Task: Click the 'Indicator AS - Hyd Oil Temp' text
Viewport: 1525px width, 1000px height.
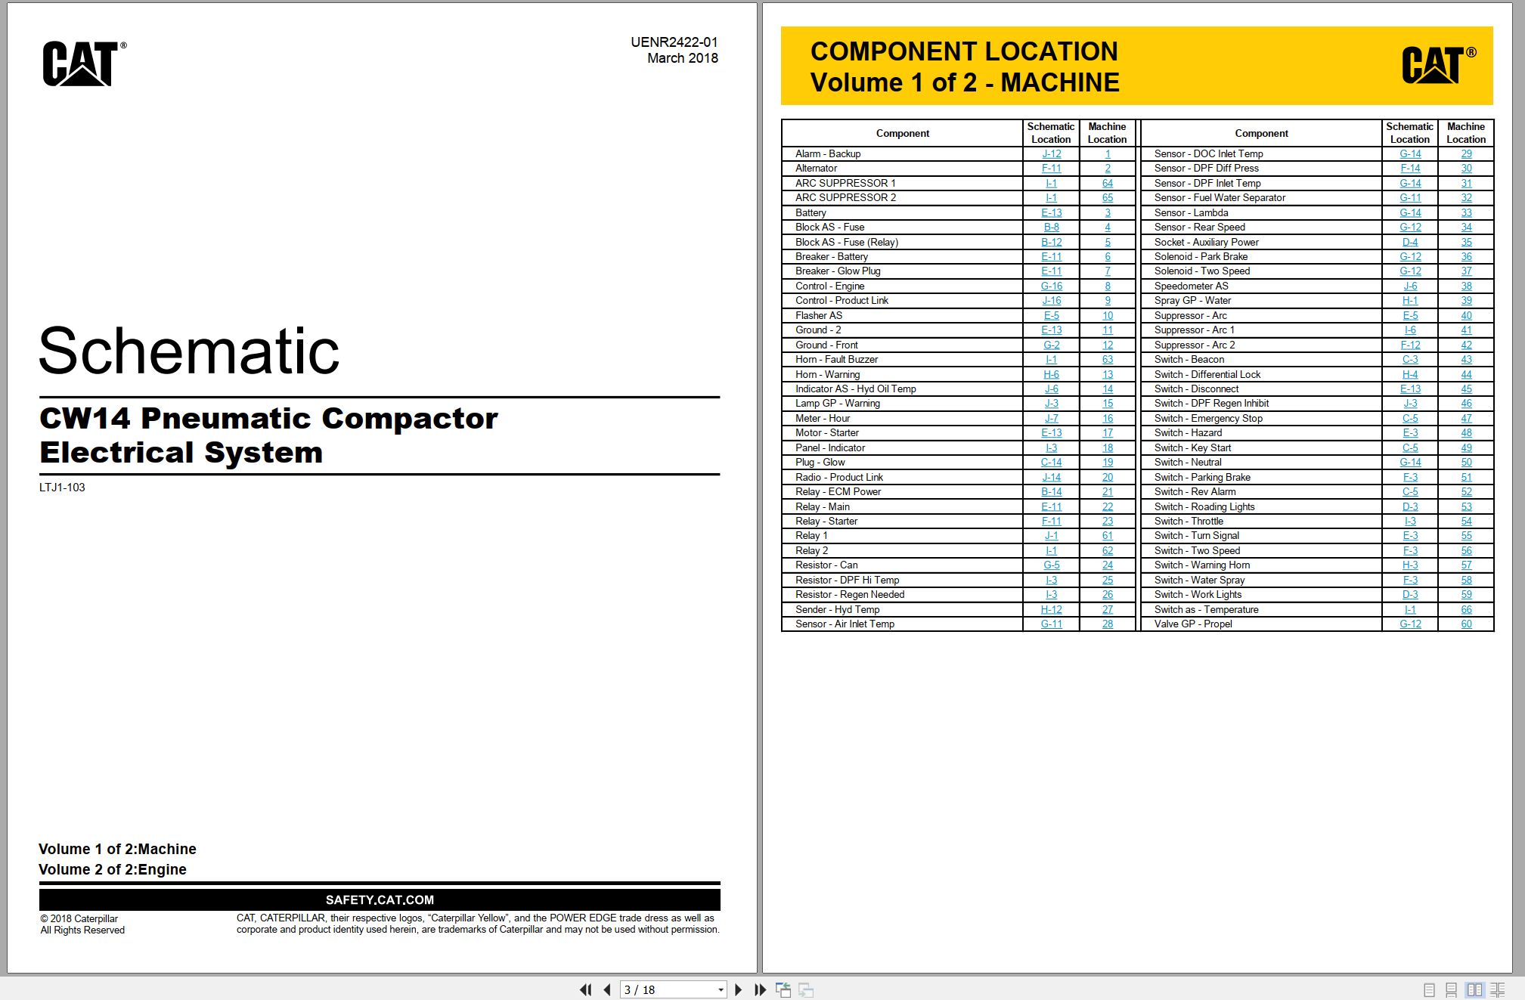Action: point(856,389)
